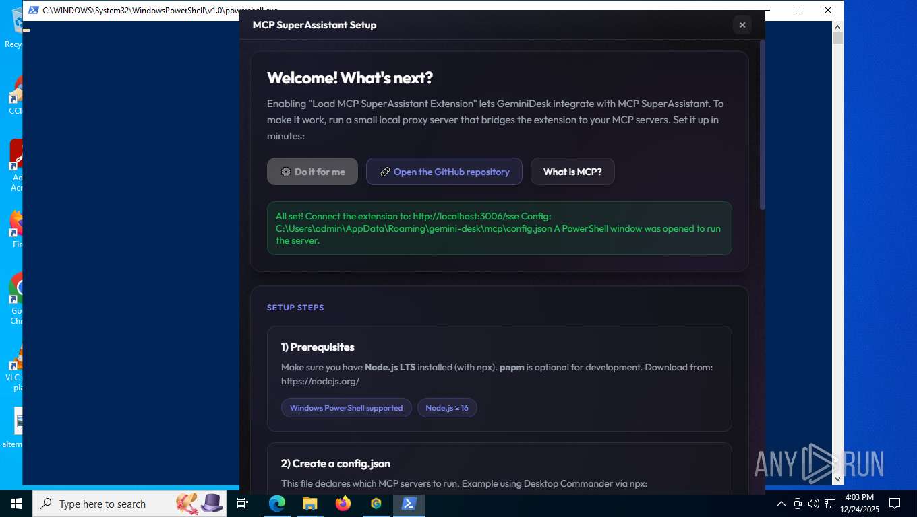
Task: Click the gear icon in 'Do it for me'
Action: pos(286,172)
